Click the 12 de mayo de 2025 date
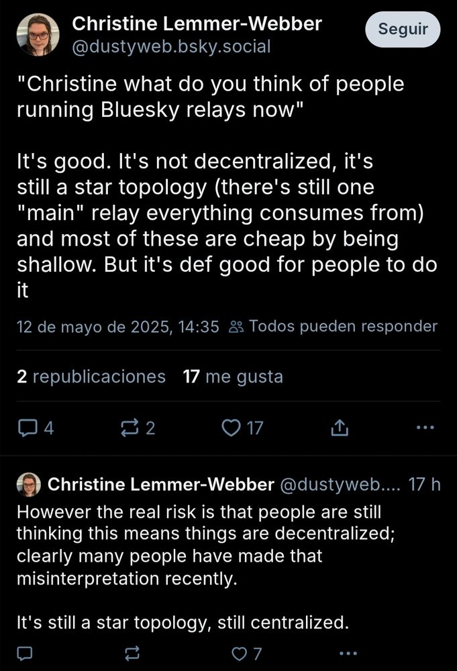 click(117, 327)
